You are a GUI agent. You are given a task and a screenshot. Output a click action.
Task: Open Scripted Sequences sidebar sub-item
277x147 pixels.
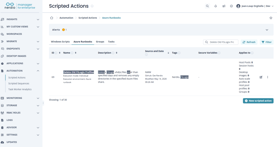(x=19, y=84)
